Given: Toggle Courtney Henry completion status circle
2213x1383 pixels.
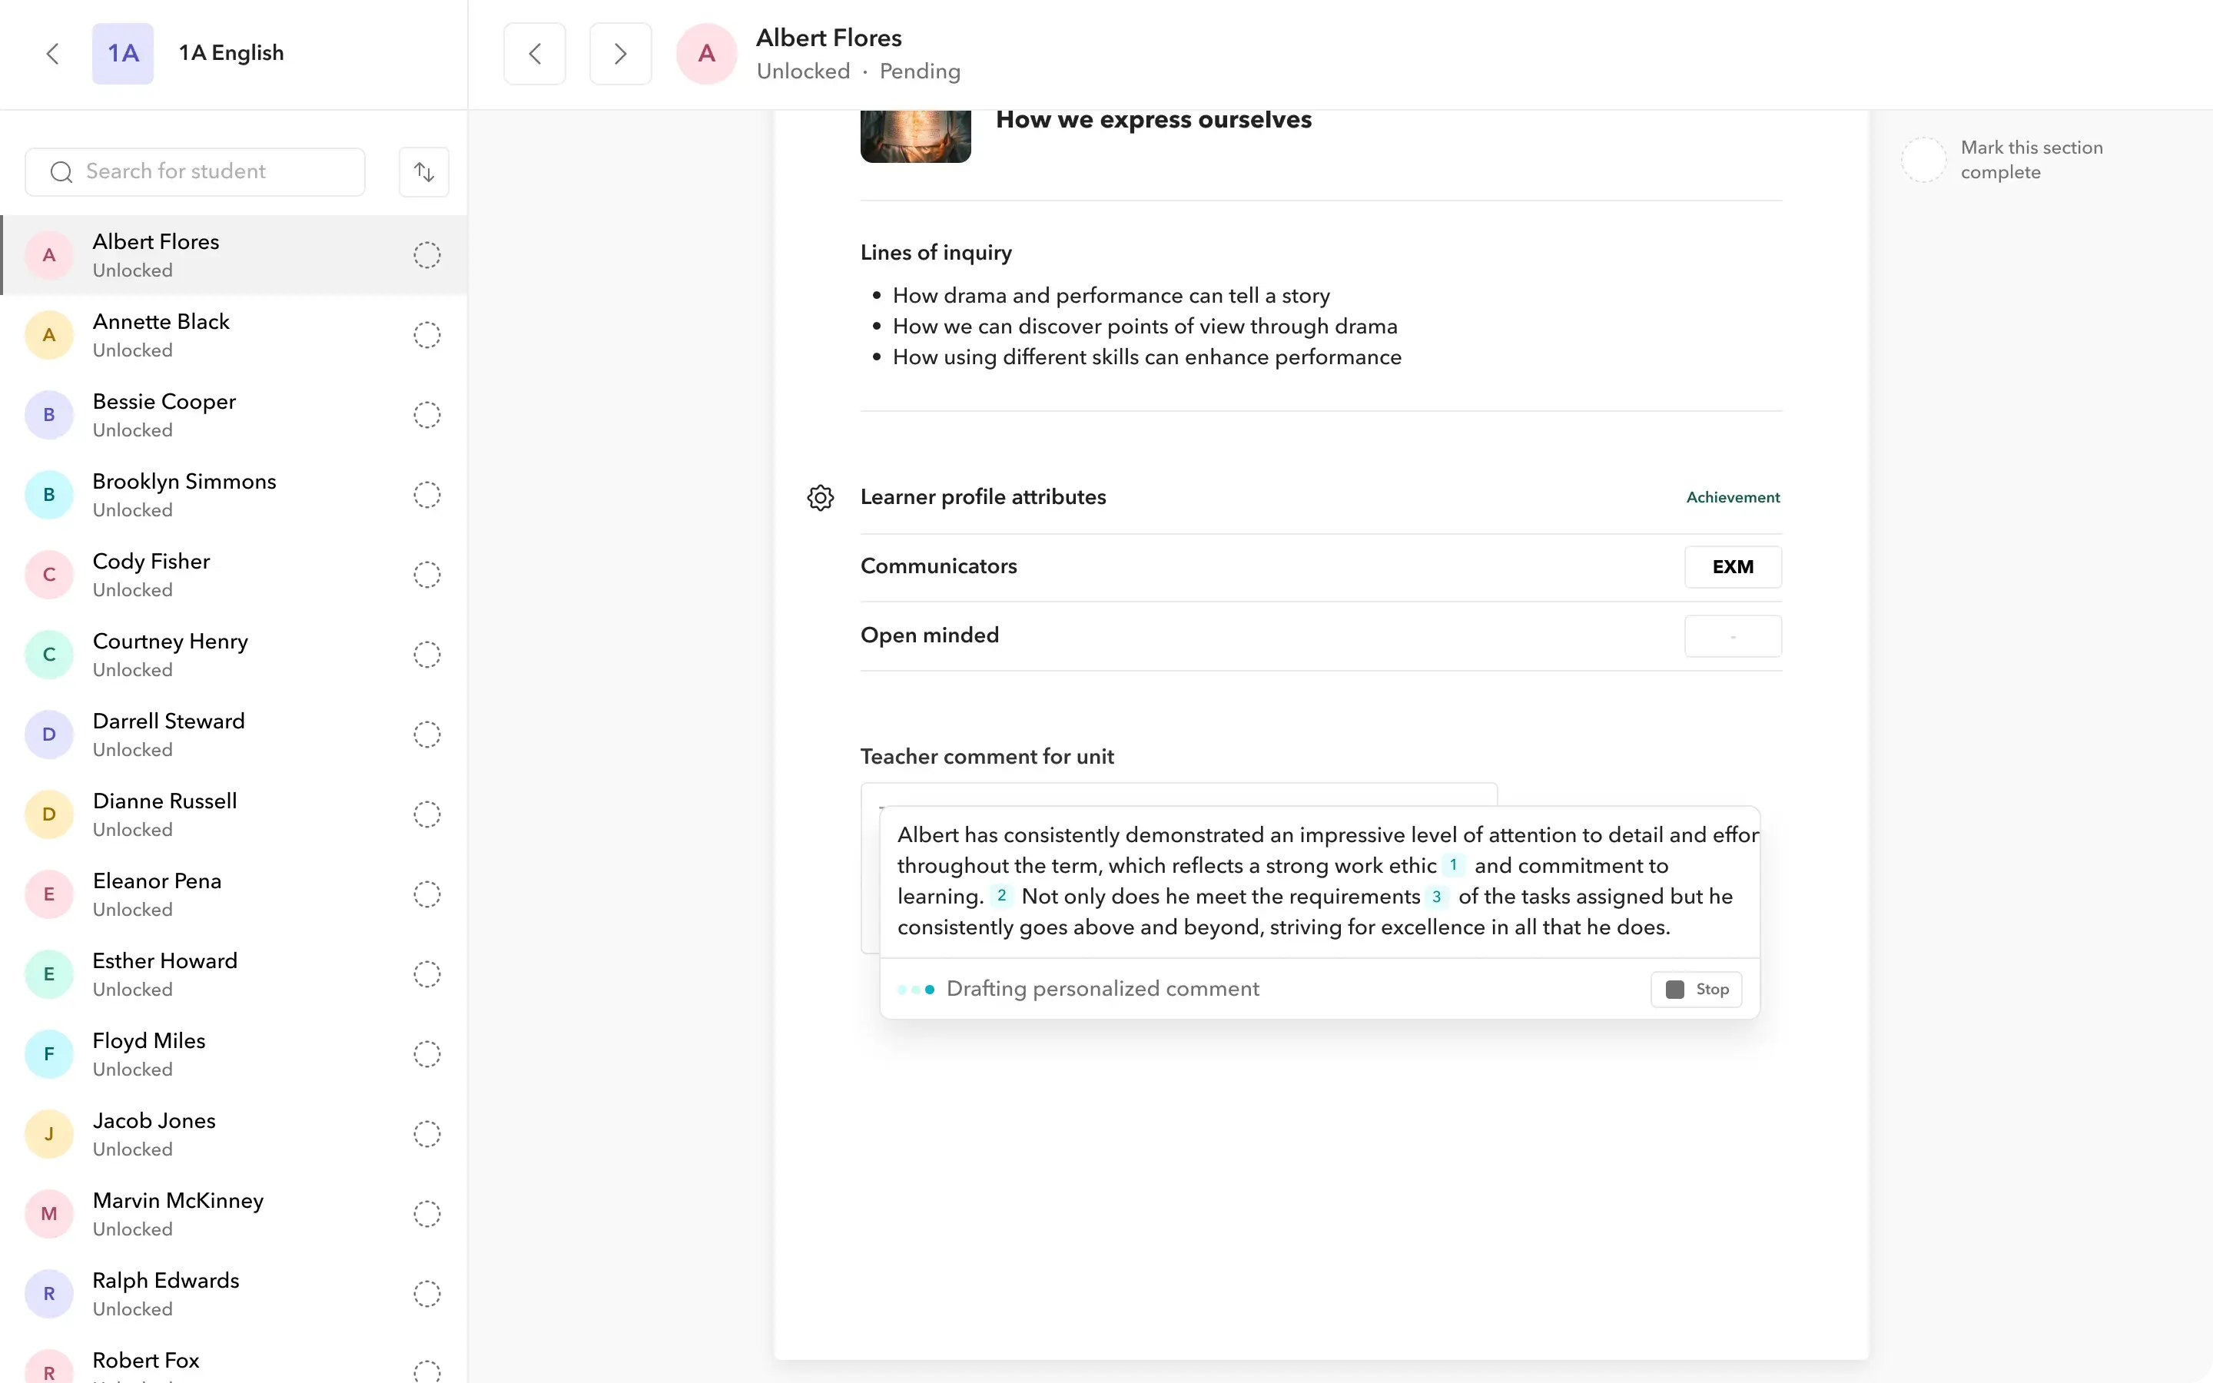Looking at the screenshot, I should click(427, 655).
